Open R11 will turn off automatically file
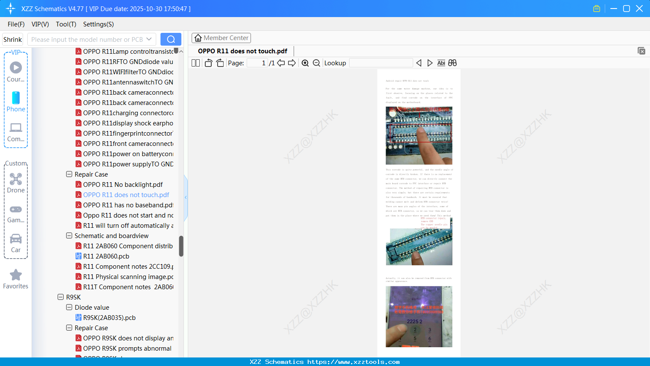The height and width of the screenshot is (366, 650). [128, 226]
